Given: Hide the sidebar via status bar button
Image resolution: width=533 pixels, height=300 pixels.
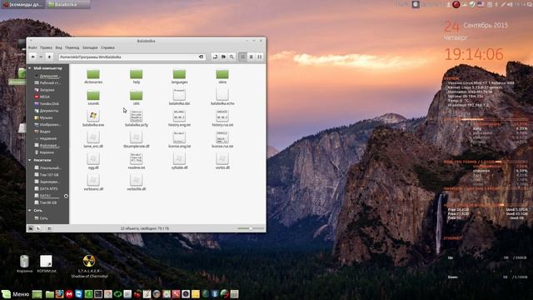Looking at the screenshot, I should pyautogui.click(x=50, y=228).
